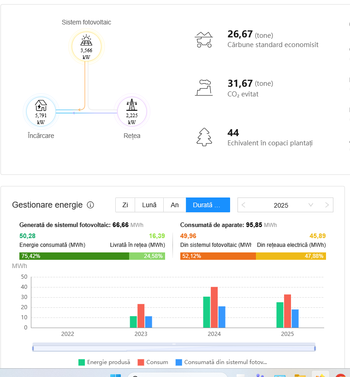The image size is (350, 377).
Task: Open the info icon beside Gestionare energie
Action: tap(90, 205)
